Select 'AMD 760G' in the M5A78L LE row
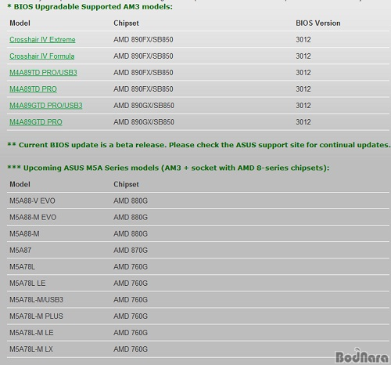Image resolution: width=391 pixels, height=365 pixels. [x=131, y=283]
